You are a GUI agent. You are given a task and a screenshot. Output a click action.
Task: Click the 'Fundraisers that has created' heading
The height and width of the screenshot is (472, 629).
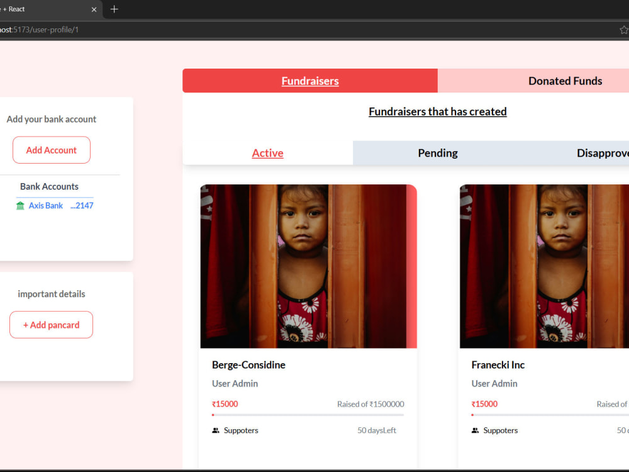[438, 111]
